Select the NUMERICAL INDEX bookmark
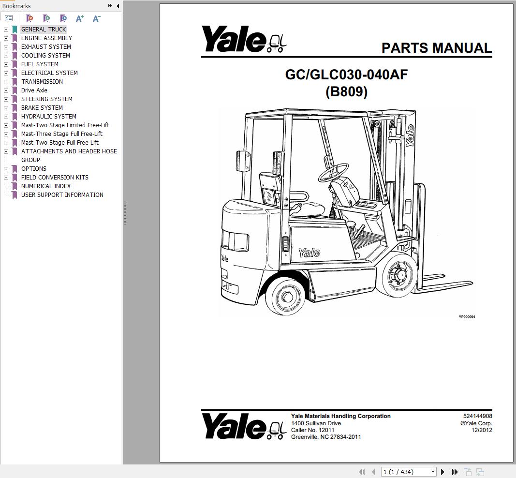 [46, 186]
